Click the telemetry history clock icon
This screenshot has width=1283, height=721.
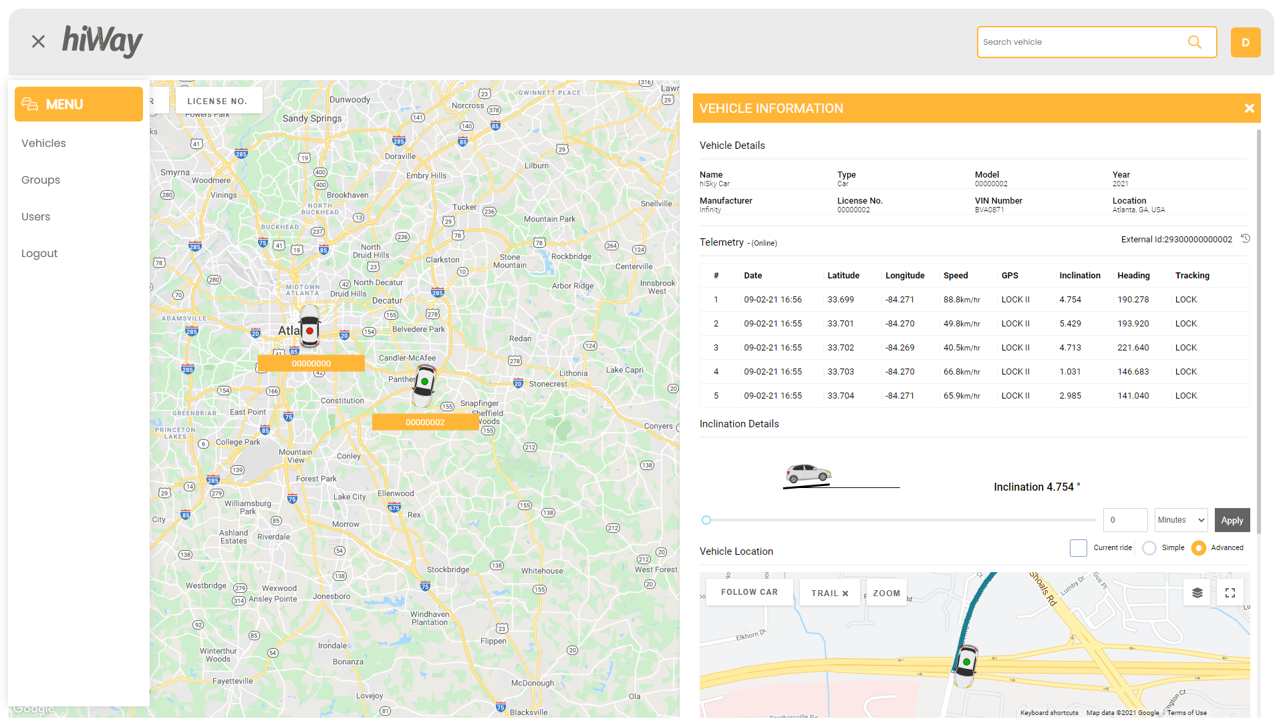1246,238
